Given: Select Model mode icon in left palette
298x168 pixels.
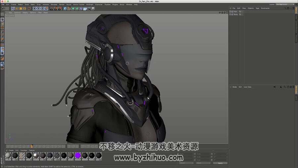Looking at the screenshot, I should 2,20.
